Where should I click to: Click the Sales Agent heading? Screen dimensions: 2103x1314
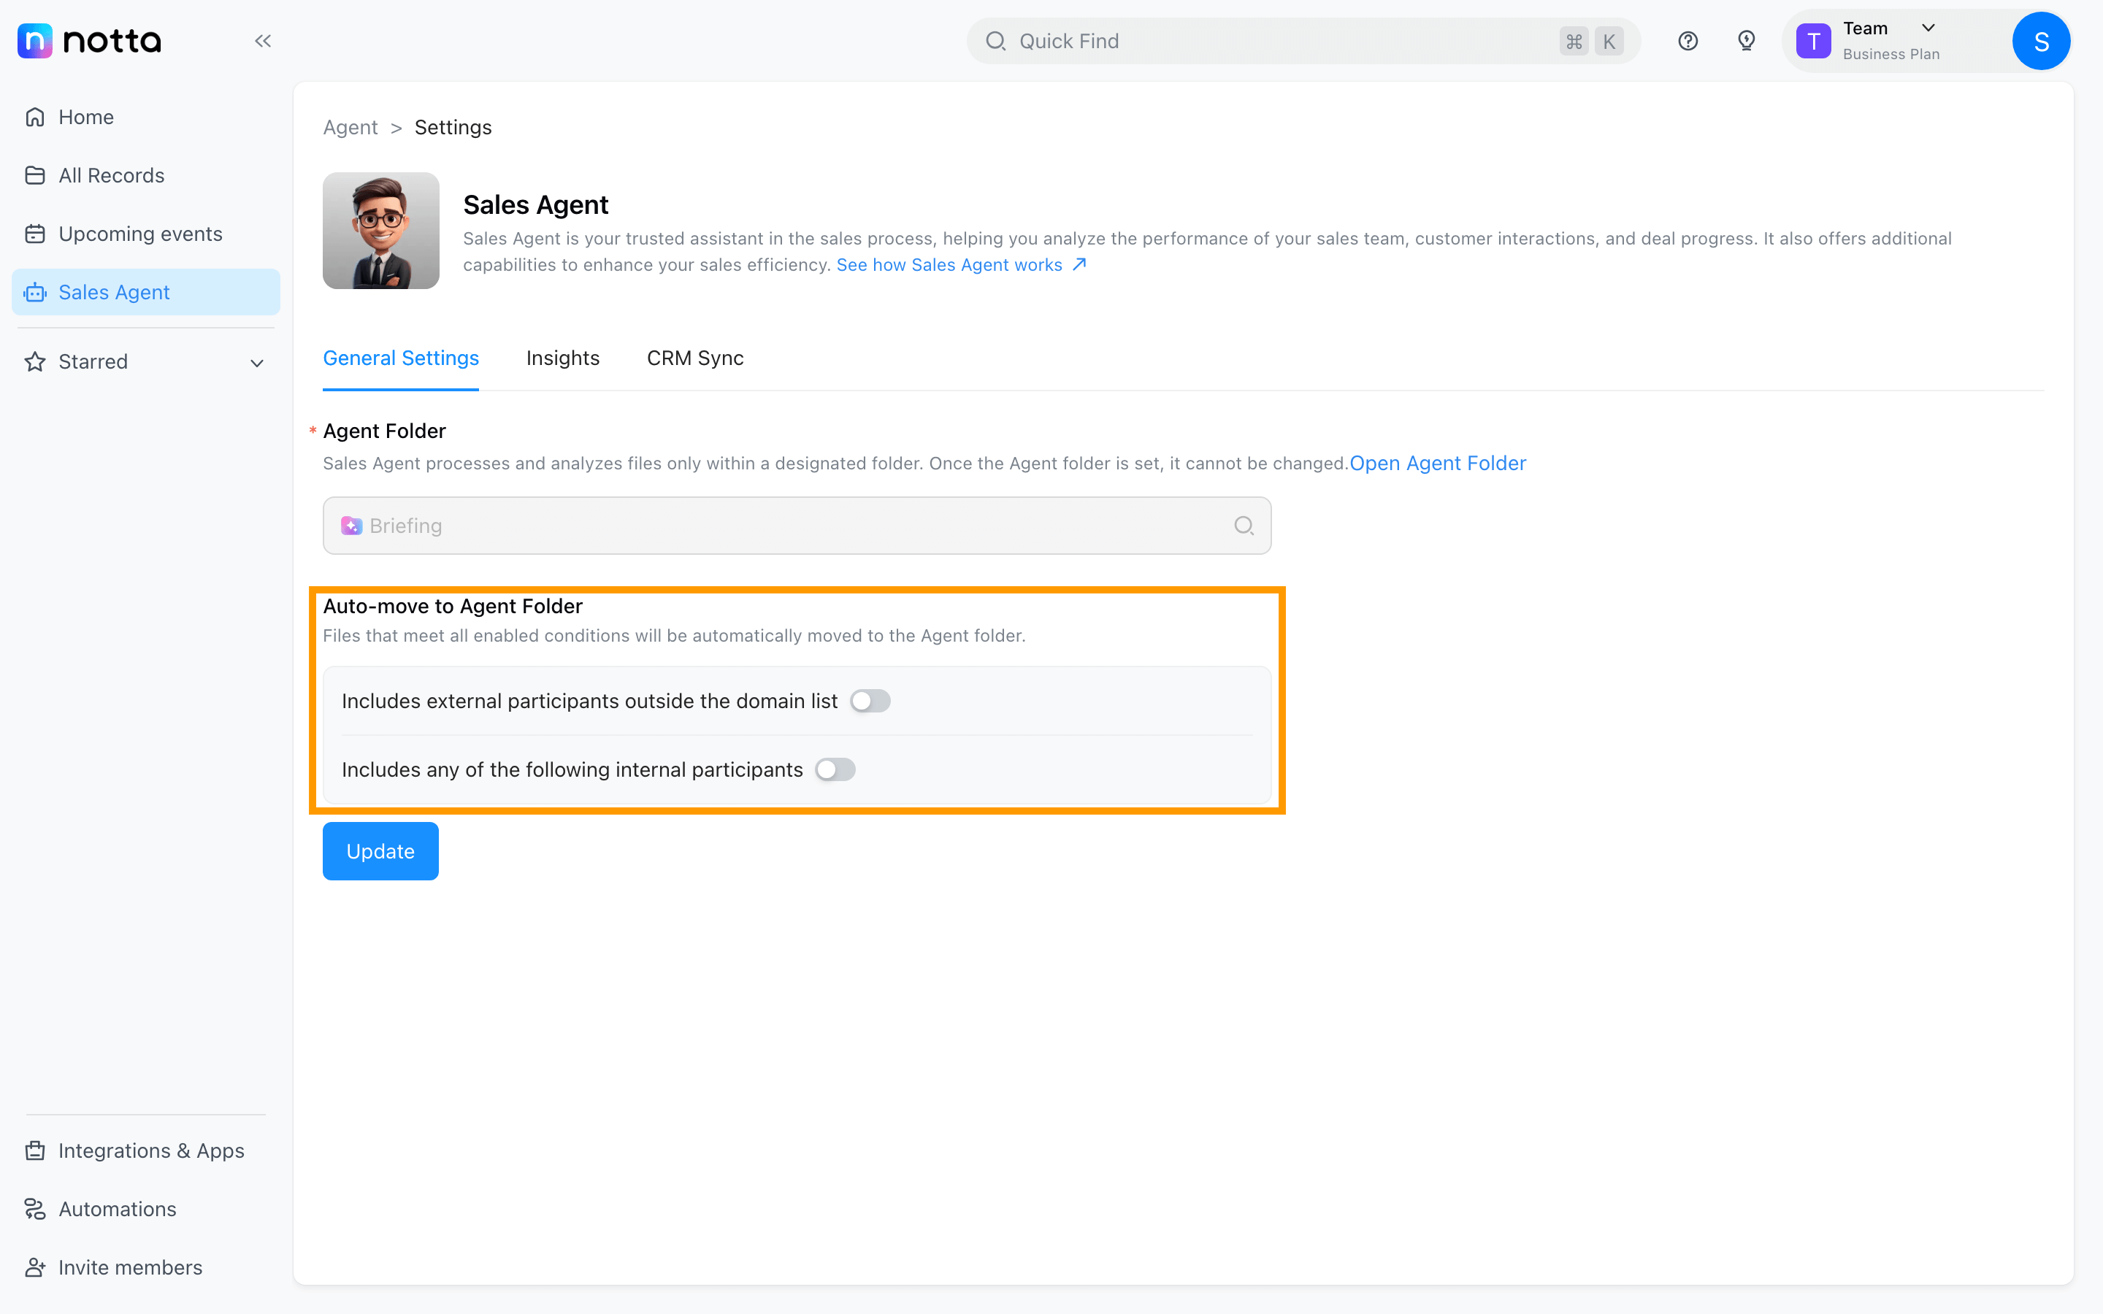(x=535, y=204)
